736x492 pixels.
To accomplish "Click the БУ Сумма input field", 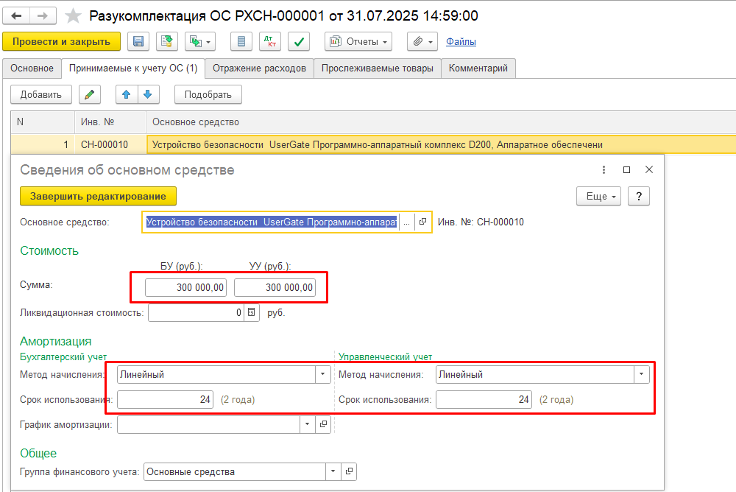I will pyautogui.click(x=185, y=287).
